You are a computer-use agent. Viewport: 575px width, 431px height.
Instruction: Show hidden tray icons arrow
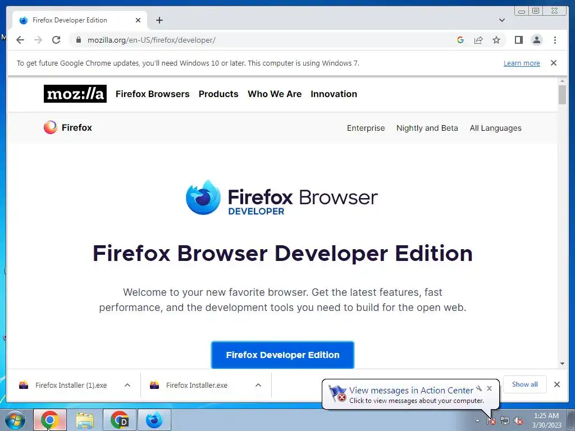click(477, 420)
